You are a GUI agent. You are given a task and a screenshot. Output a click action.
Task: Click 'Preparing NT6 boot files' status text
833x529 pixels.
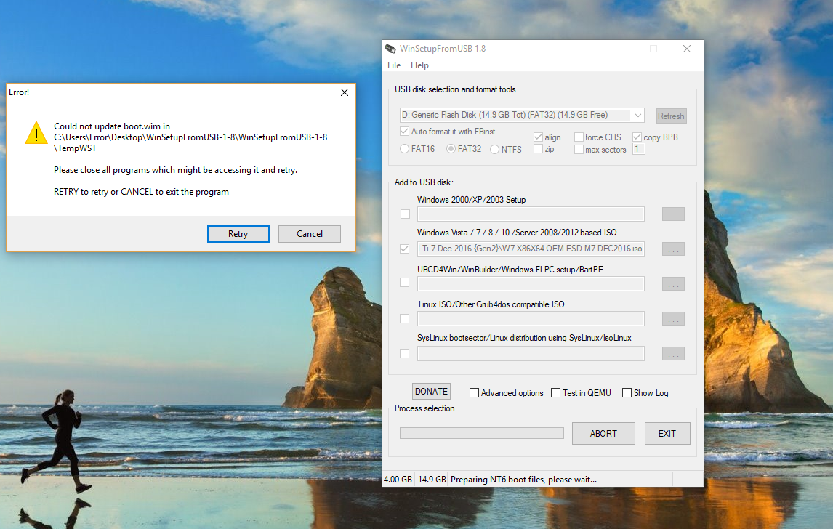coord(523,480)
